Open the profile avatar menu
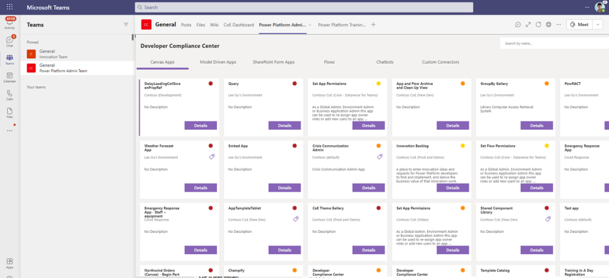This screenshot has width=609, height=278. pos(599,7)
